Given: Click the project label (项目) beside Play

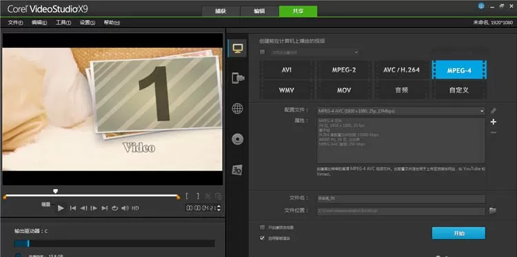Looking at the screenshot, I should click(x=45, y=204).
